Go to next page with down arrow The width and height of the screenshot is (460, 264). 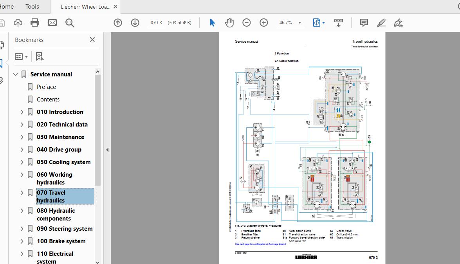135,22
